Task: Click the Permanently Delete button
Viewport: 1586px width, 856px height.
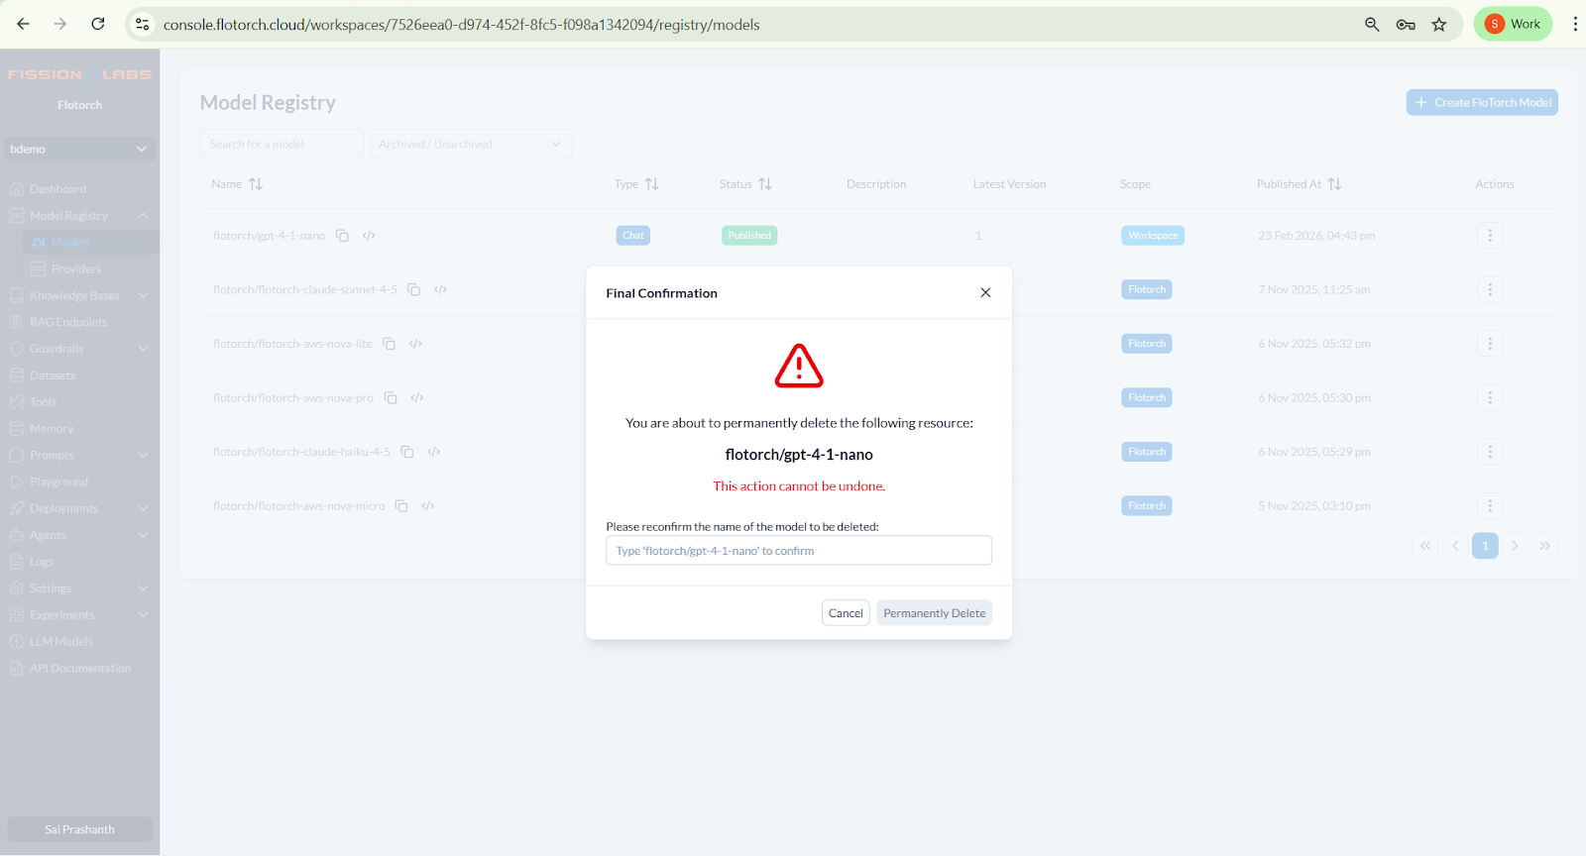Action: click(935, 613)
